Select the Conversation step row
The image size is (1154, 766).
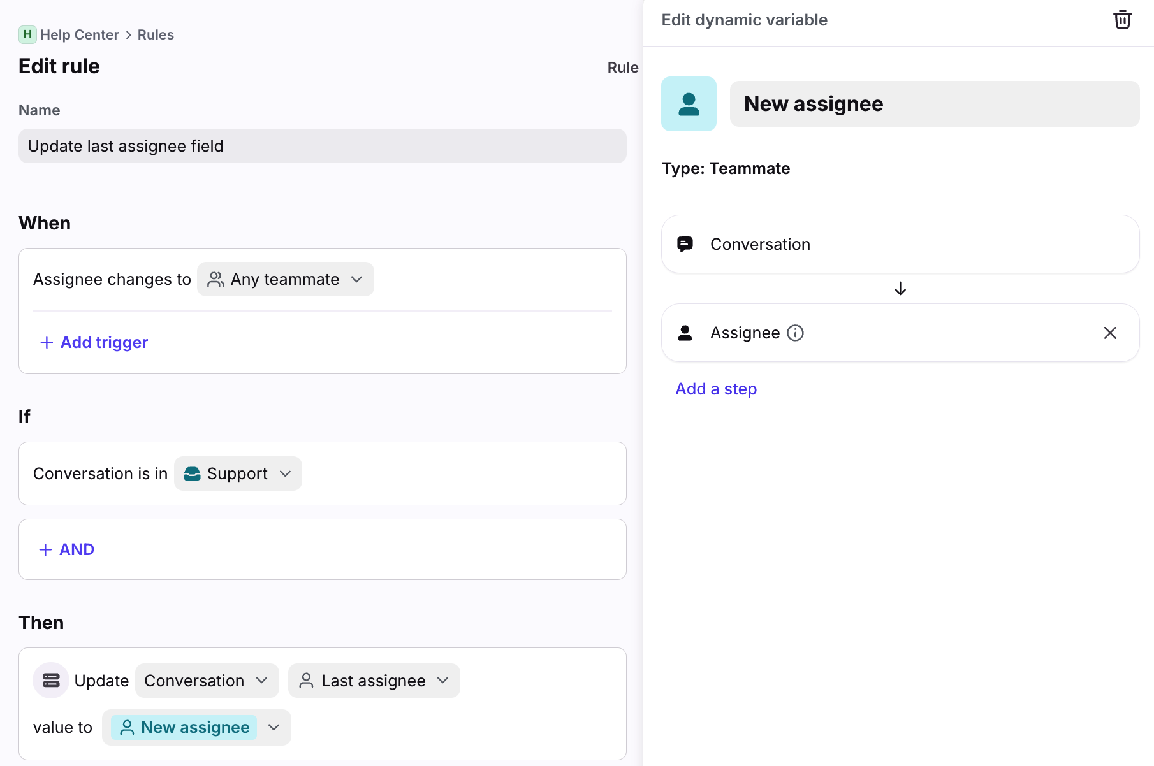click(900, 245)
